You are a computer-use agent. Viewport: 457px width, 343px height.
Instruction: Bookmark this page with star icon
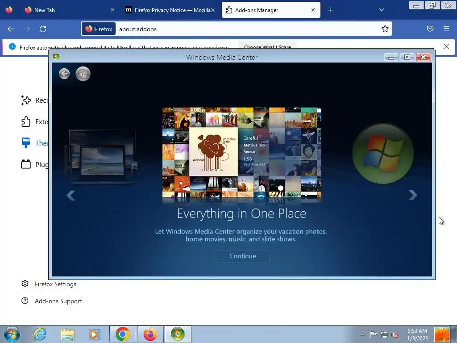pyautogui.click(x=385, y=29)
